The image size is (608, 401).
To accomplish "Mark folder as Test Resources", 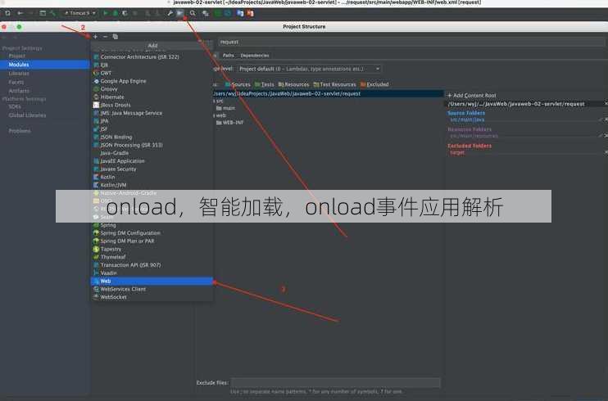I will click(x=334, y=84).
